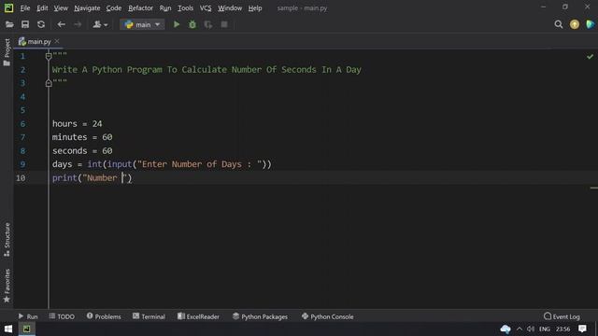Toggle the Project tool window

(7, 52)
